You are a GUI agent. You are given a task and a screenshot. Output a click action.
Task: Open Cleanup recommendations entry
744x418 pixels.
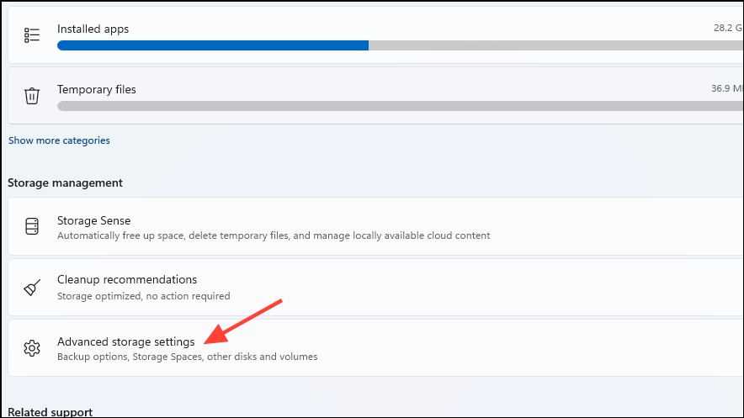375,287
